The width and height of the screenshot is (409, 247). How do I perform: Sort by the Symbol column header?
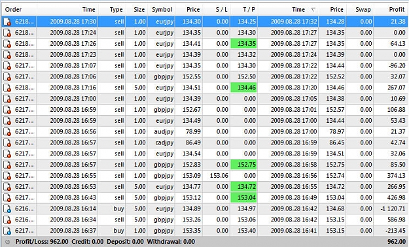[162, 10]
